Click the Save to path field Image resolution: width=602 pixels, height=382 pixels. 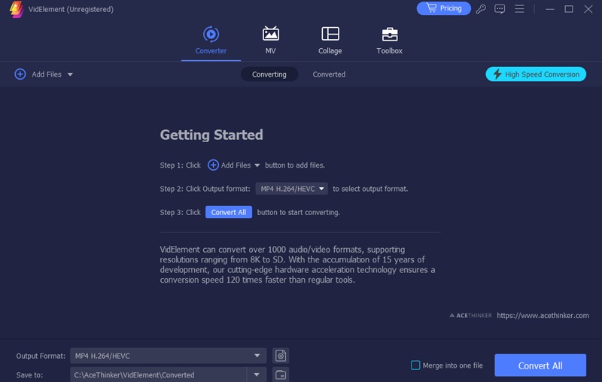158,374
